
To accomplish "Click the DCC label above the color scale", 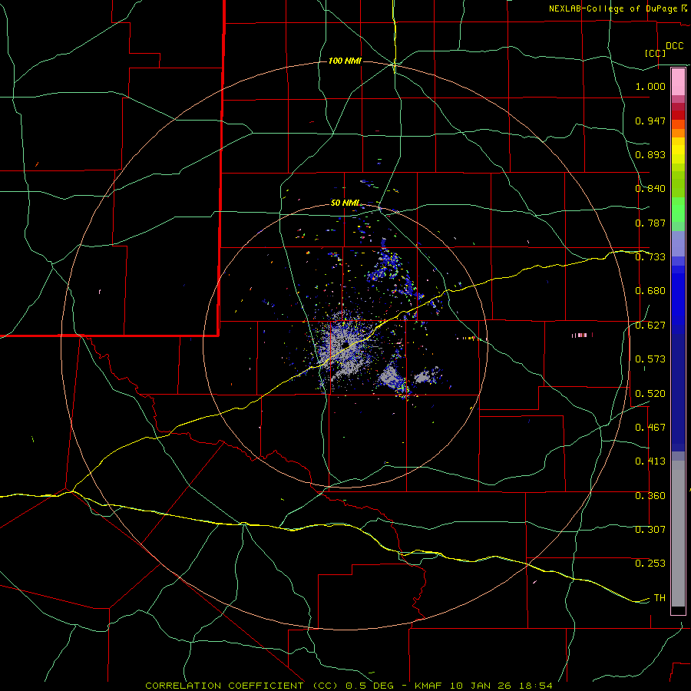I will point(674,46).
